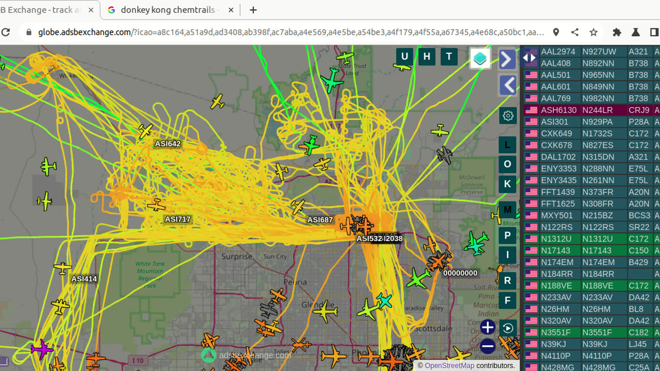Toggle the M map button
Image resolution: width=660 pixels, height=371 pixels.
click(x=507, y=210)
